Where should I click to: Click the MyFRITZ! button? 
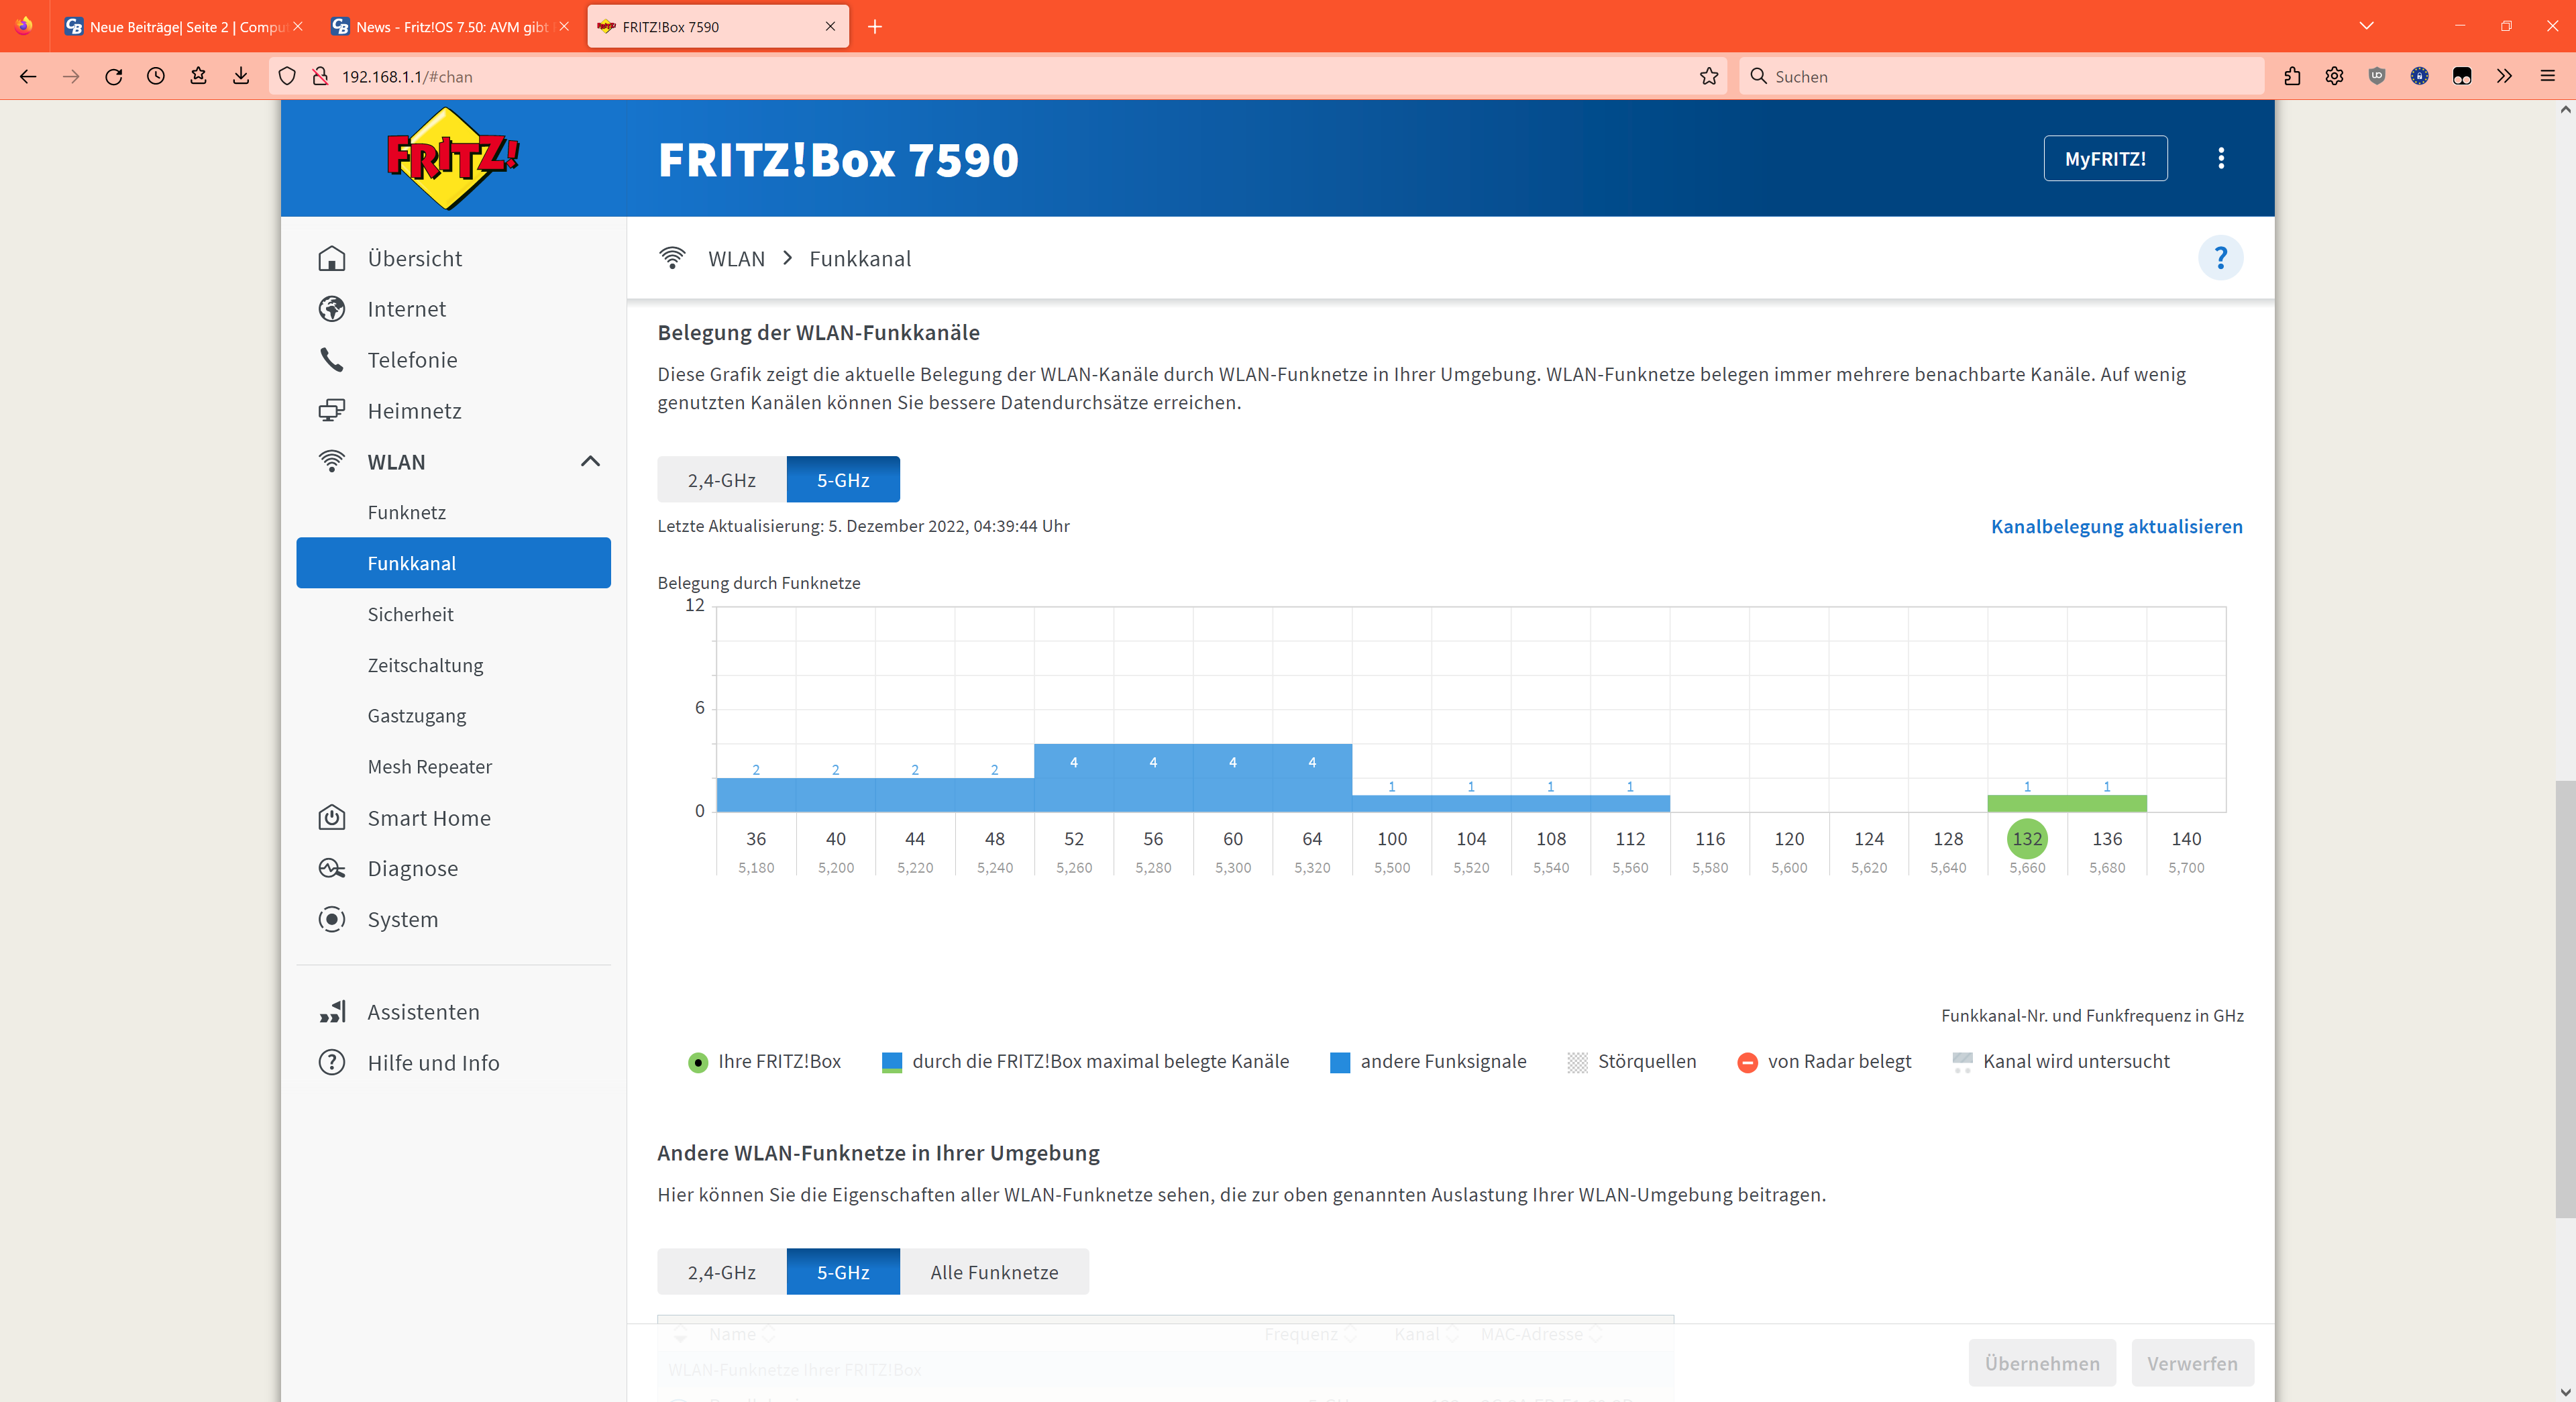pyautogui.click(x=2104, y=158)
